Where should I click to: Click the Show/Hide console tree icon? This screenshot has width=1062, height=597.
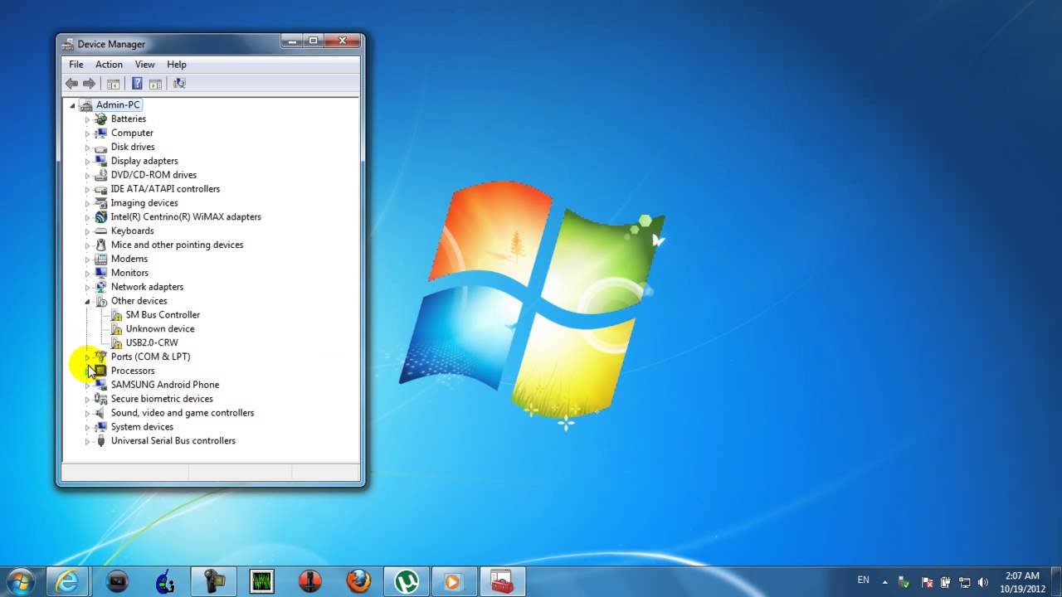(x=114, y=83)
